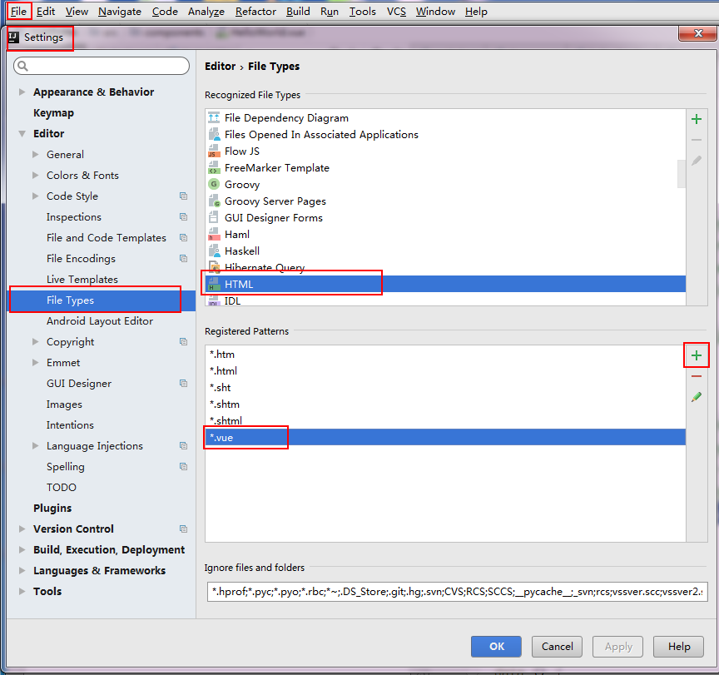Click the File Dependency Diagram file type icon

point(214,118)
